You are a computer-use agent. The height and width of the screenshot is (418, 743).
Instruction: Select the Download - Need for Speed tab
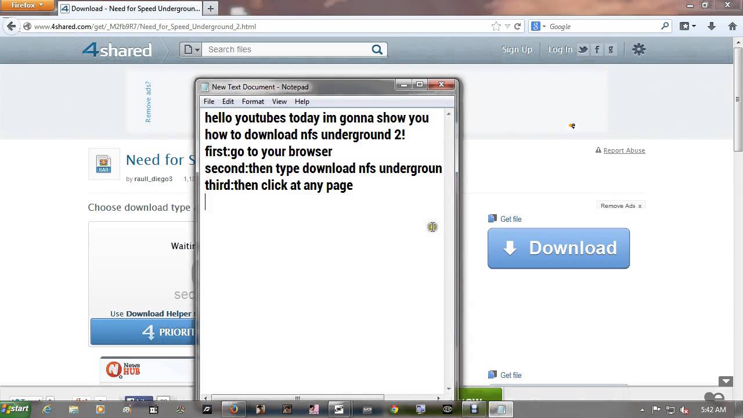(131, 9)
